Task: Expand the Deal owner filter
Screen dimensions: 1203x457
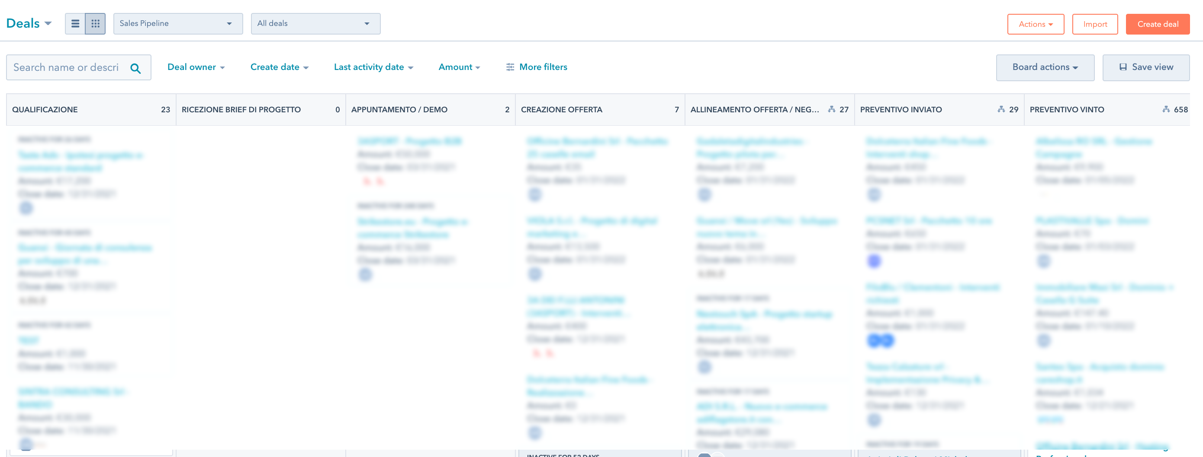Action: click(196, 67)
